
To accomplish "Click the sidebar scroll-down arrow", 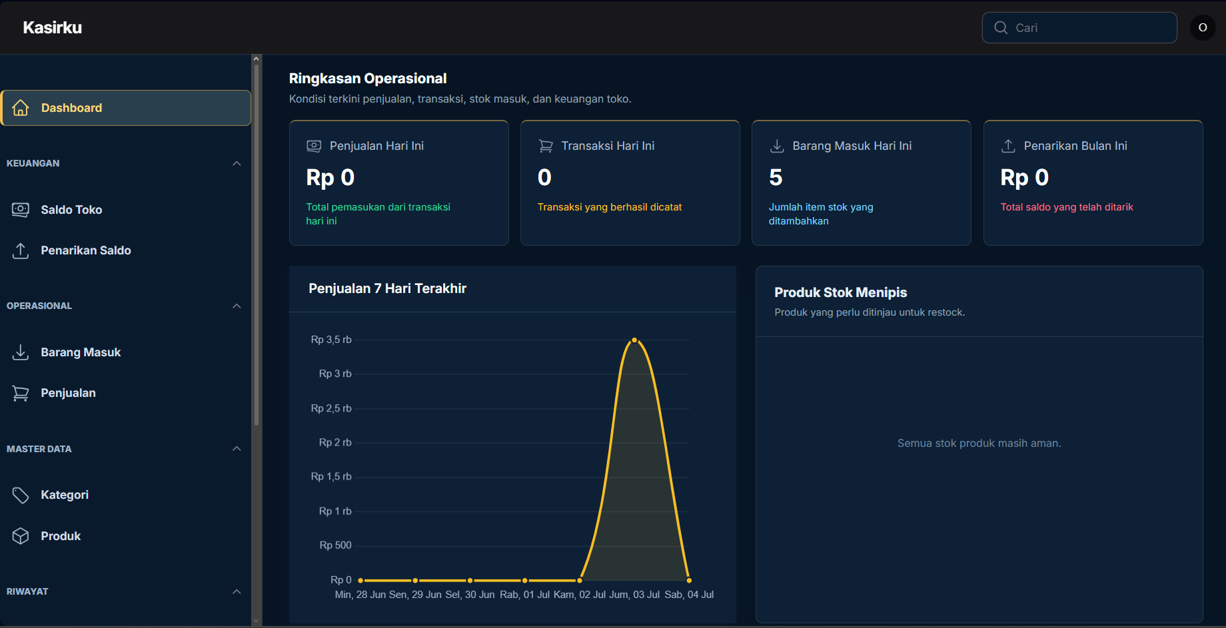I will (x=257, y=621).
